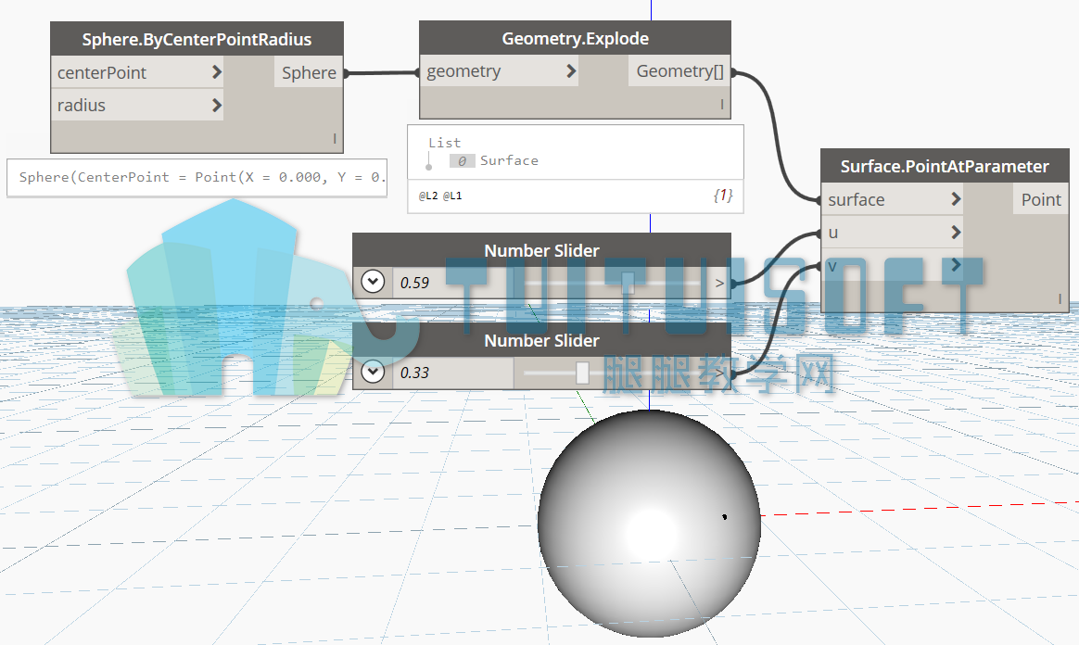The width and height of the screenshot is (1079, 645).
Task: Expand options of the 0.59 Number Slider
Action: 373,281
